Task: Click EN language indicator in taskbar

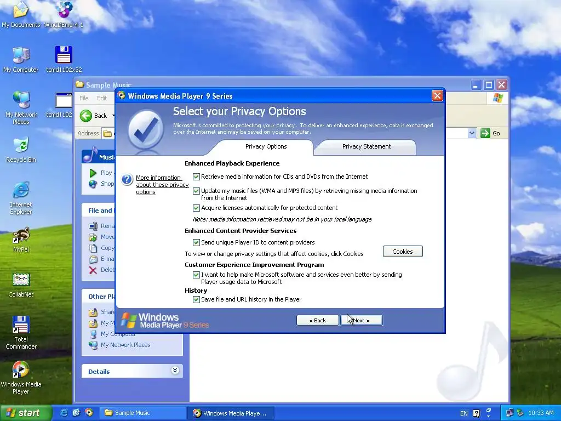Action: [x=463, y=413]
